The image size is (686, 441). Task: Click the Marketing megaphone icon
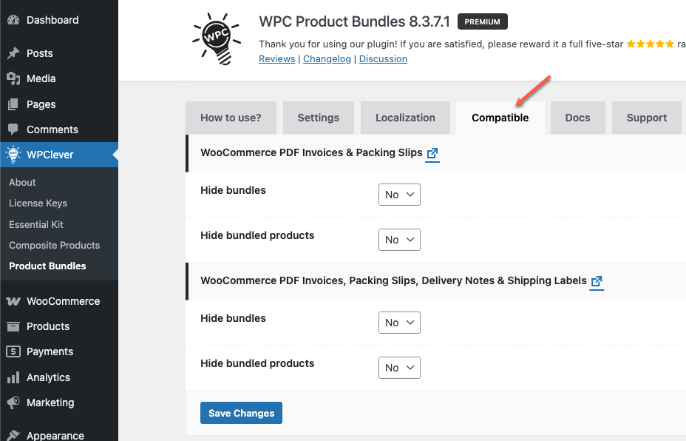(13, 403)
